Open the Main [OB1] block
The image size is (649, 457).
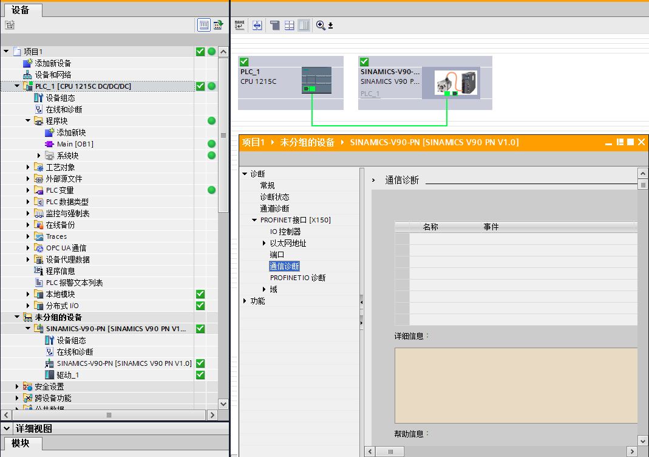75,144
